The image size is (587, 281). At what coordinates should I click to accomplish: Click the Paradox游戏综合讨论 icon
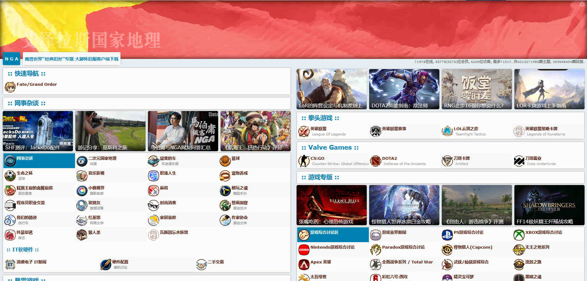pyautogui.click(x=376, y=250)
